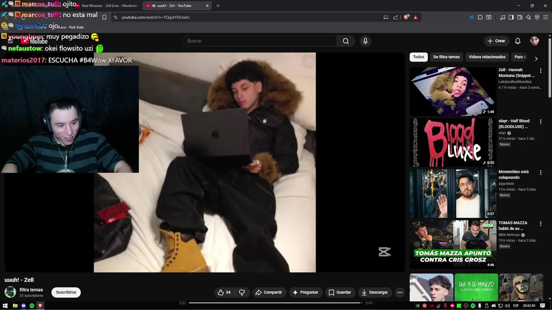
Task: Focus the Buscar search field
Action: pyautogui.click(x=260, y=41)
